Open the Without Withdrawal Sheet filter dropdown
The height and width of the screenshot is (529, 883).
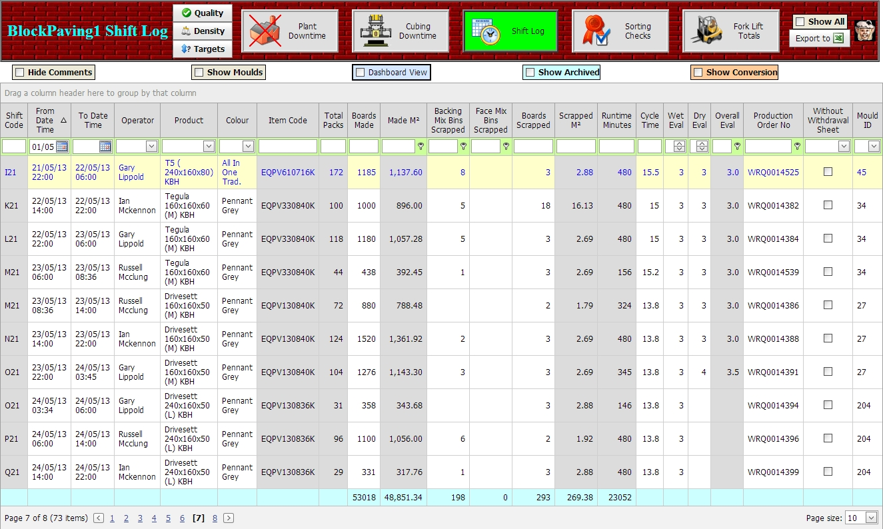[844, 146]
